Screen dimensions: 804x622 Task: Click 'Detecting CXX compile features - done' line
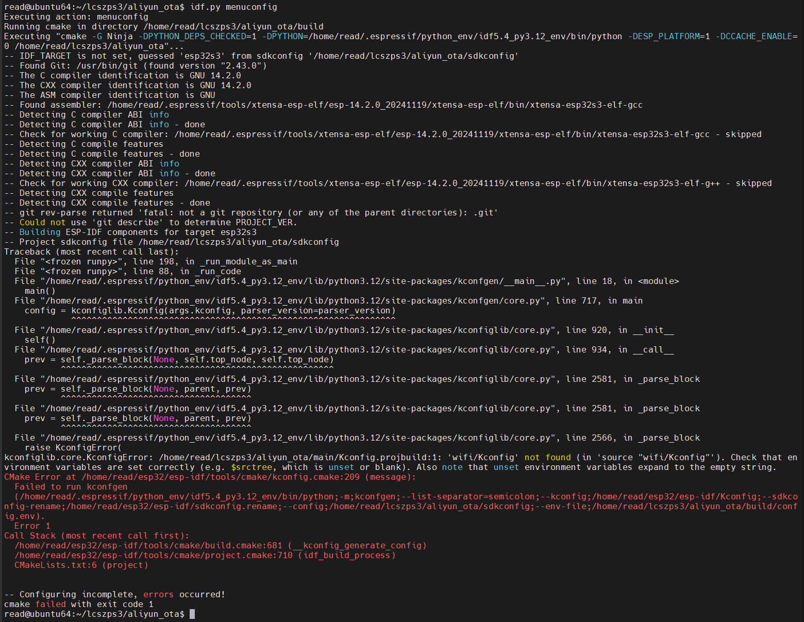click(x=107, y=203)
